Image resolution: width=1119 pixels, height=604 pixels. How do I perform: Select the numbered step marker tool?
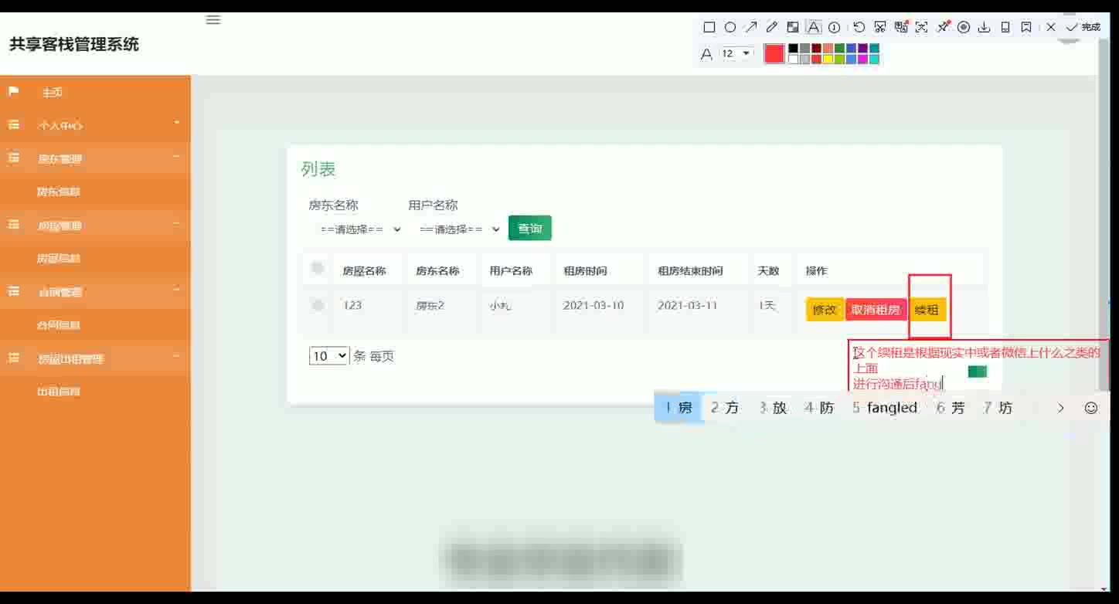coord(834,27)
